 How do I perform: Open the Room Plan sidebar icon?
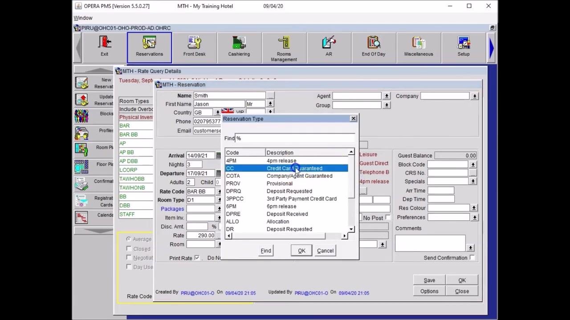pyautogui.click(x=81, y=150)
